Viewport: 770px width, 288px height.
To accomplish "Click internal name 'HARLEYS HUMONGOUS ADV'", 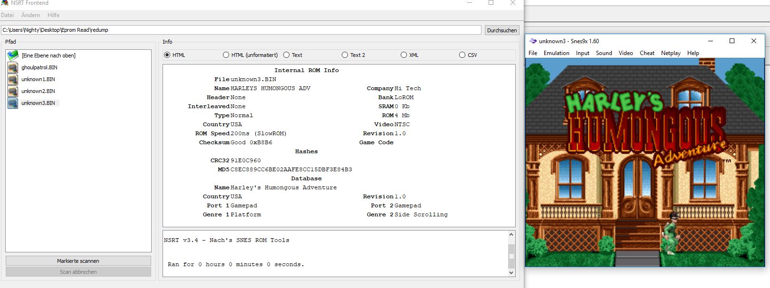I will pos(270,88).
